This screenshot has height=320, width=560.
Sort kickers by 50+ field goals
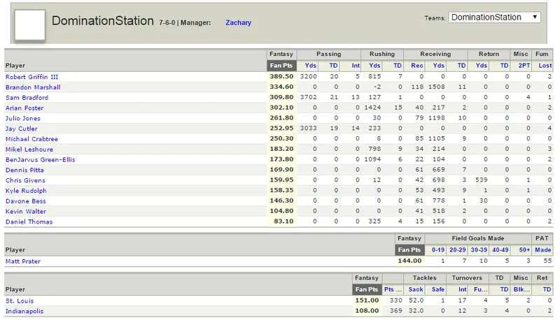tap(524, 250)
